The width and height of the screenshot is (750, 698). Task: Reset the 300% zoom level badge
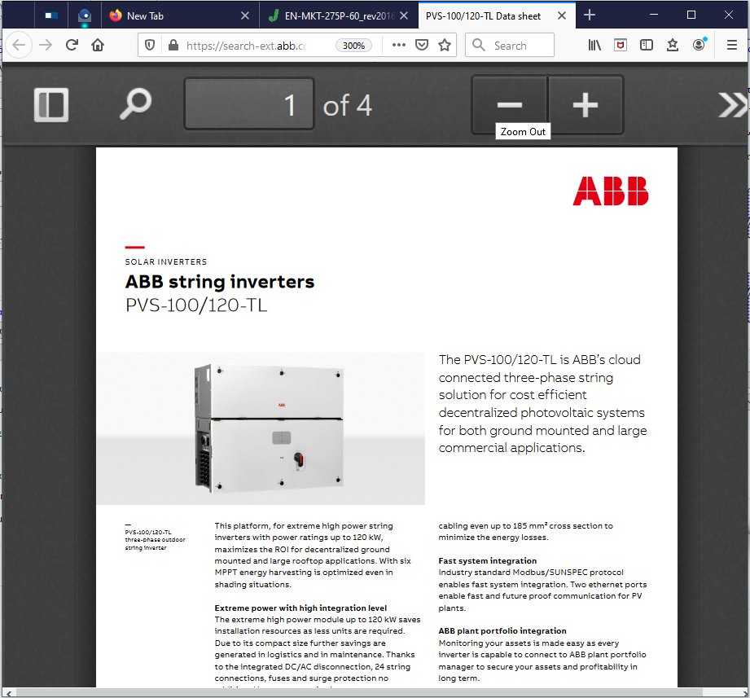pyautogui.click(x=353, y=46)
